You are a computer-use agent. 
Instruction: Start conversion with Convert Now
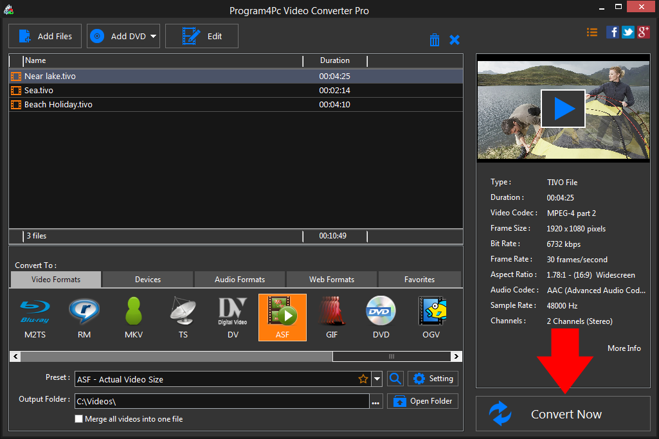(563, 414)
